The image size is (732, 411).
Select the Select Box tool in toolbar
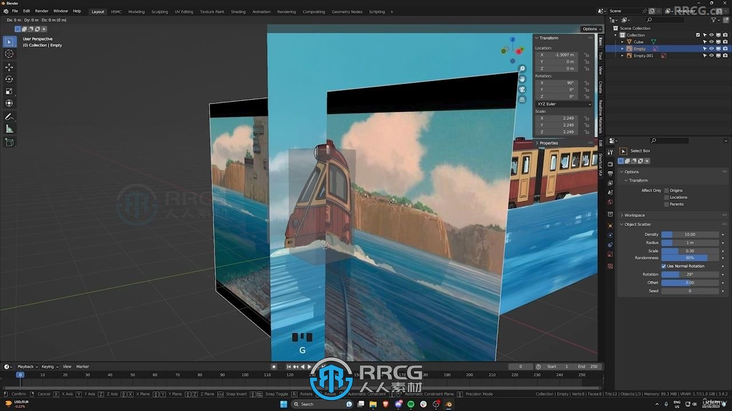(9, 42)
